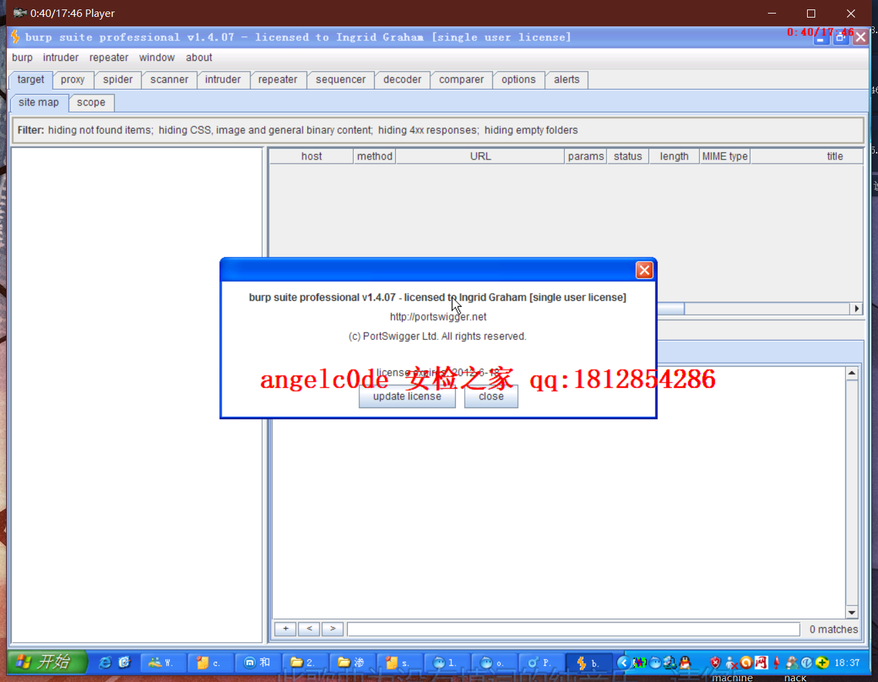This screenshot has height=682, width=878.
Task: Close the about dialog with red X
Action: [644, 270]
